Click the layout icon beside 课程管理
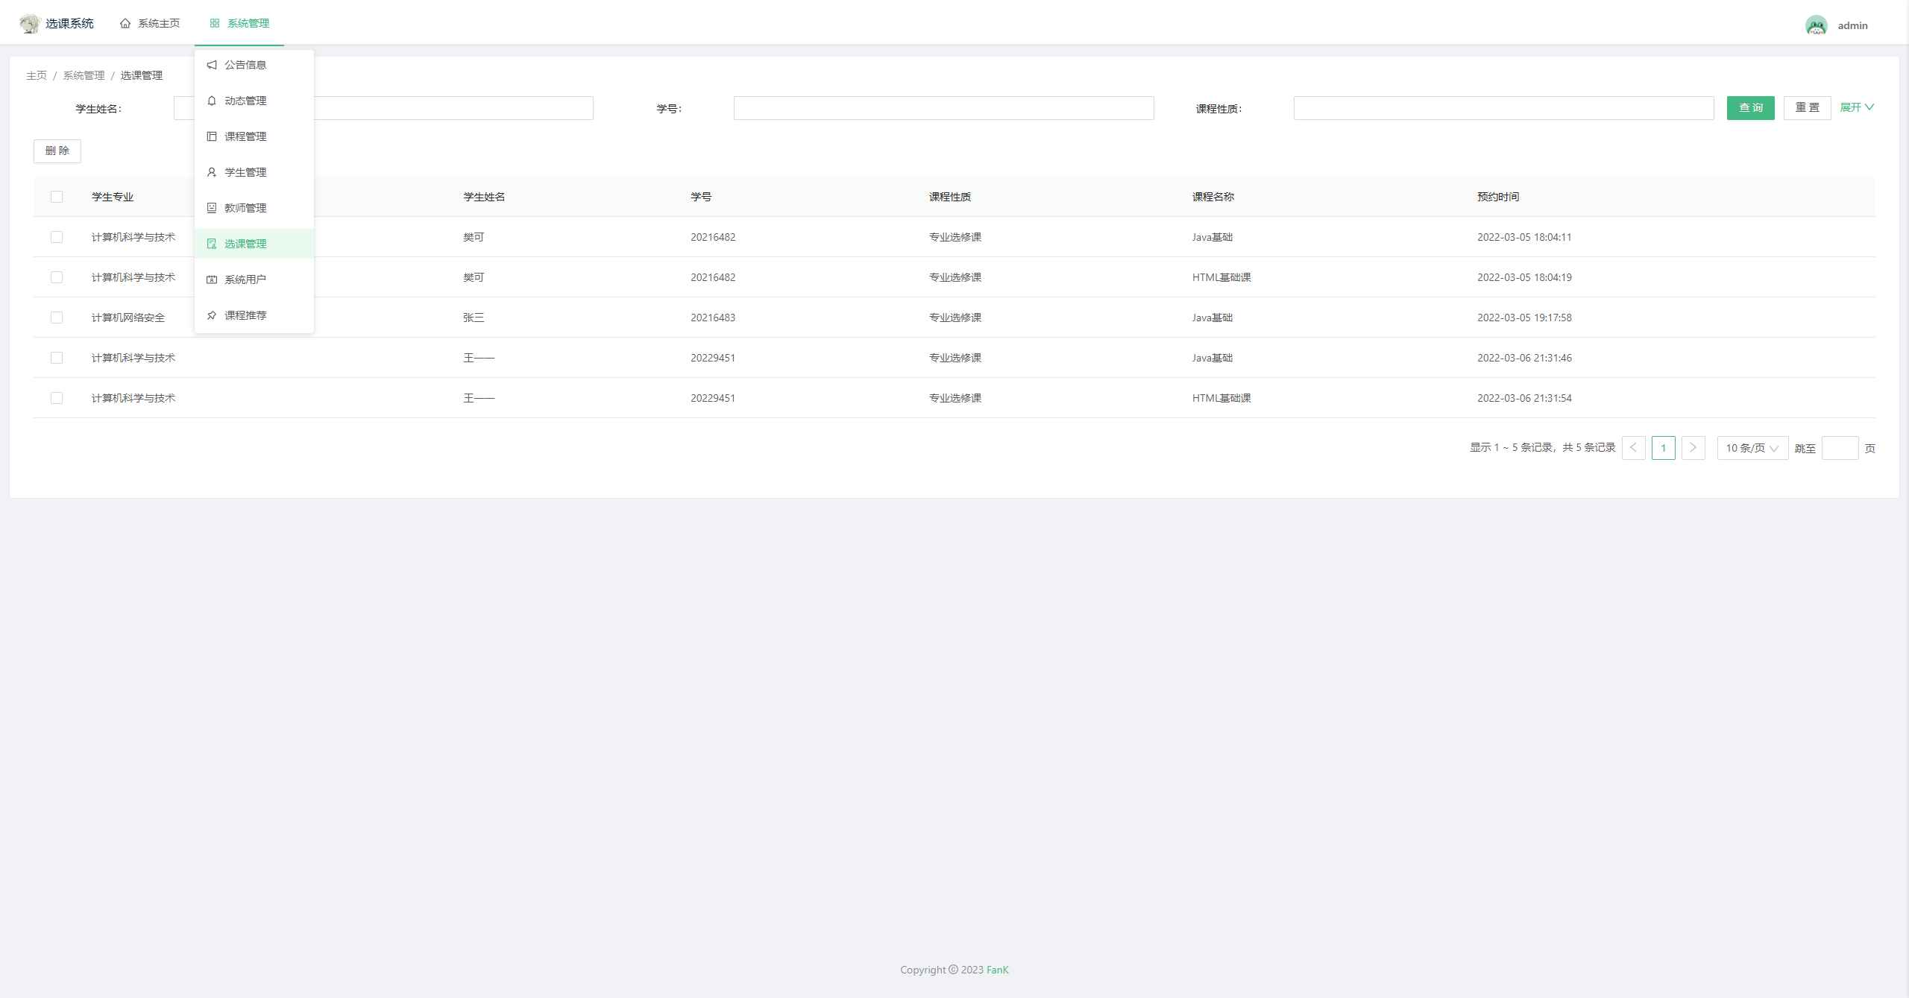This screenshot has height=998, width=1909. coord(212,136)
